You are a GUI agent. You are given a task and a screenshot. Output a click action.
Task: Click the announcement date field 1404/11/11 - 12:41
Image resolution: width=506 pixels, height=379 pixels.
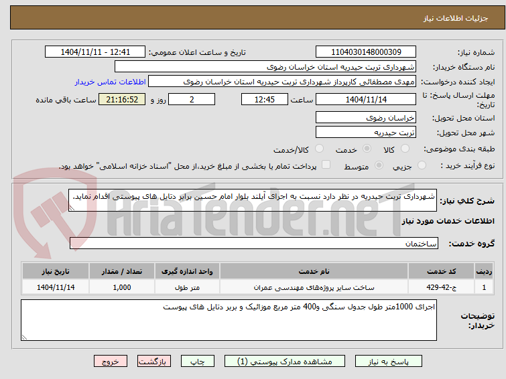pos(95,52)
